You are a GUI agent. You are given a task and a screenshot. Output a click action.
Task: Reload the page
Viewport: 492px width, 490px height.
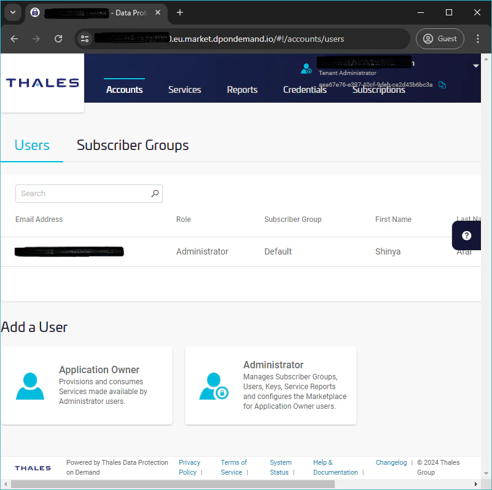pyautogui.click(x=58, y=39)
